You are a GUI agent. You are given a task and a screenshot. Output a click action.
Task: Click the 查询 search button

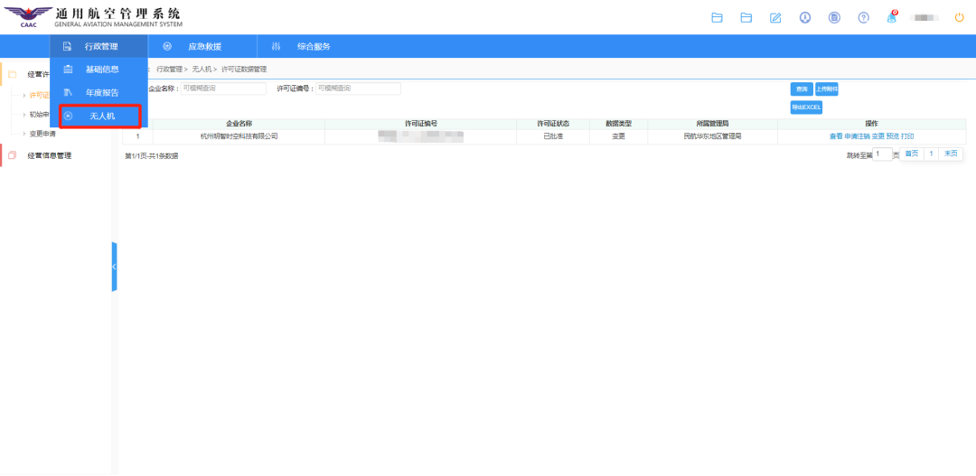[801, 89]
